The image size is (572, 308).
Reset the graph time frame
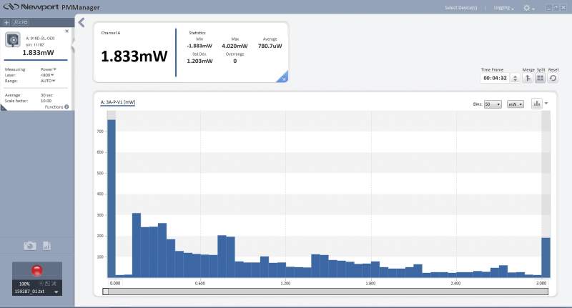pos(553,78)
